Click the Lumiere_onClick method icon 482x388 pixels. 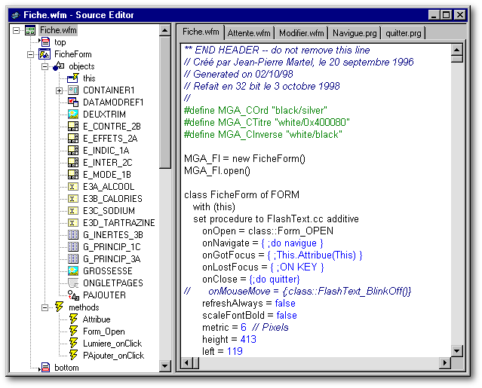[73, 343]
